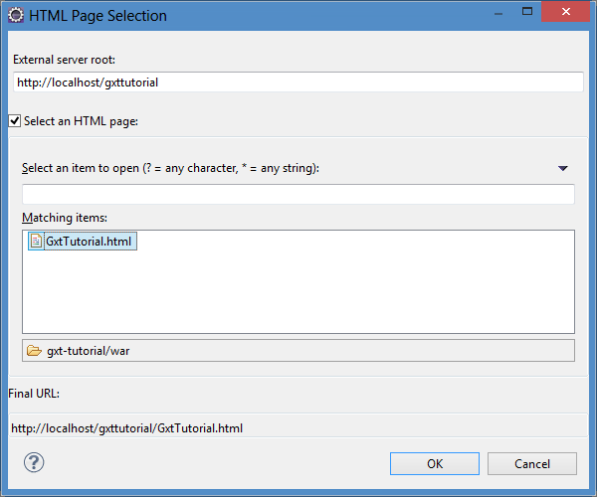Click the Final URL text field

[298, 428]
